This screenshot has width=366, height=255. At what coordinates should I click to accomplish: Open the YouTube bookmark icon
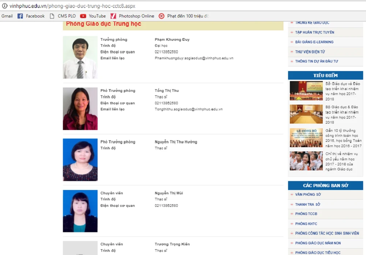point(83,16)
